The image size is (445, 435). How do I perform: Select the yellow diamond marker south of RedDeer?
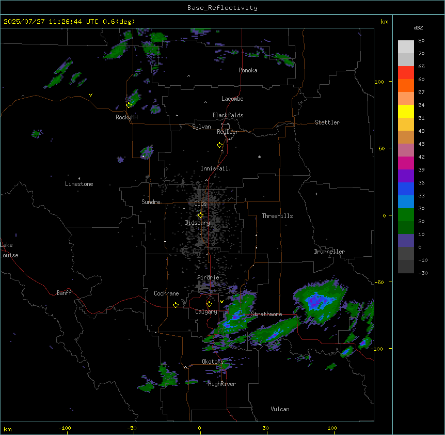click(x=220, y=145)
